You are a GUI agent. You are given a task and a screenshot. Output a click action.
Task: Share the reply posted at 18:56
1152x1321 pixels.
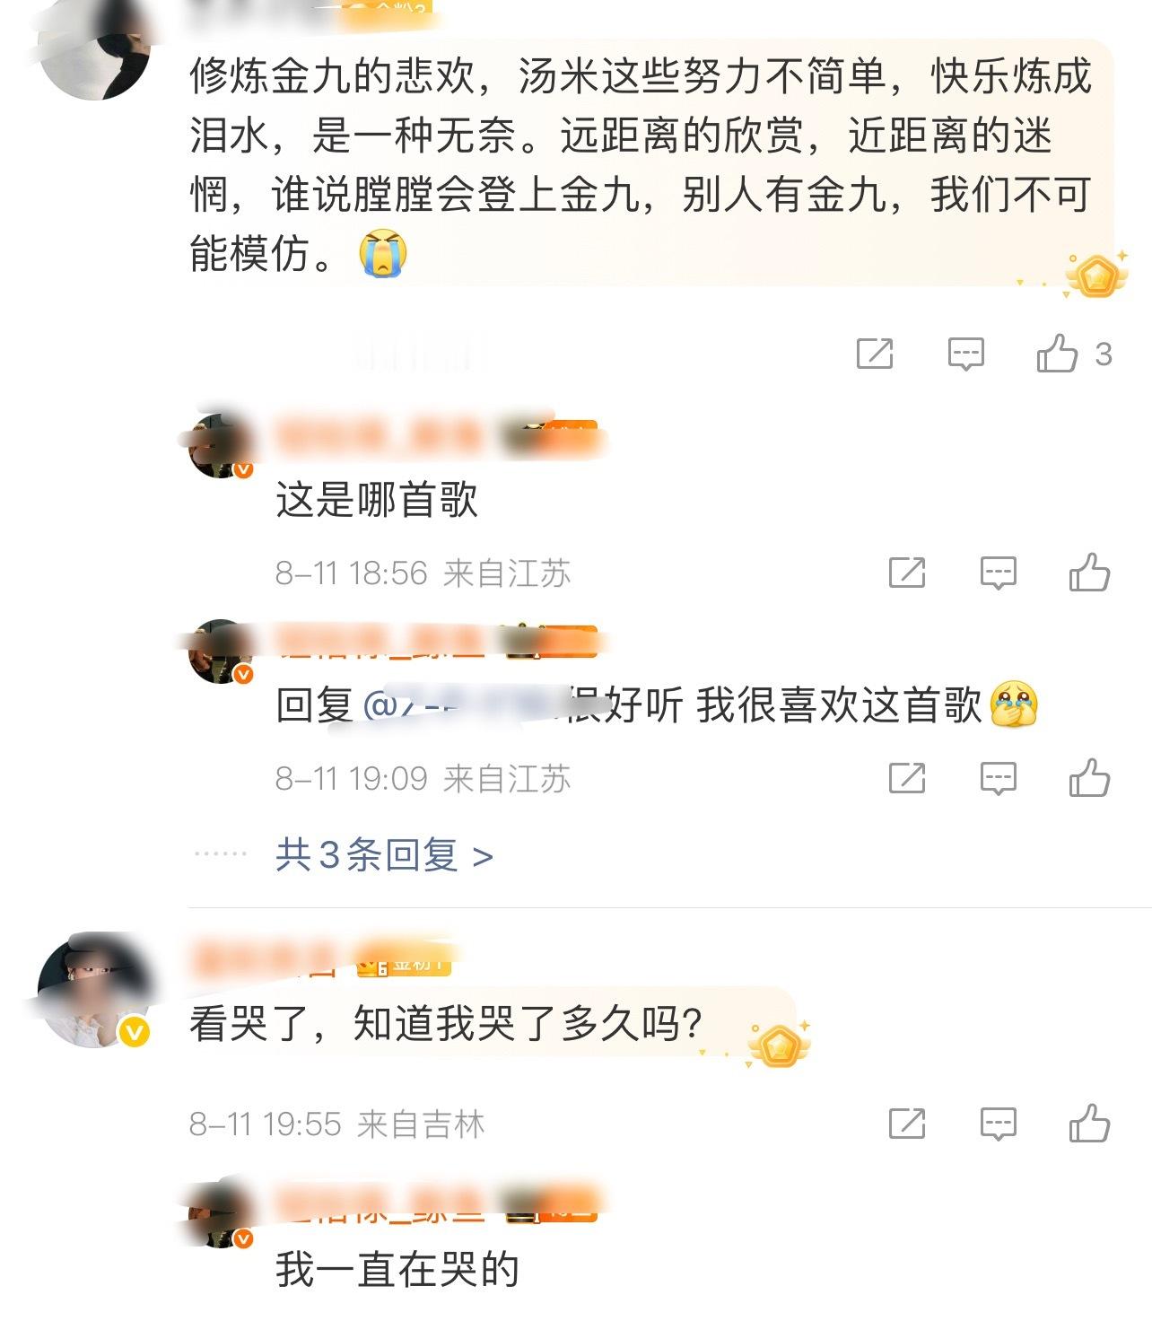click(906, 573)
